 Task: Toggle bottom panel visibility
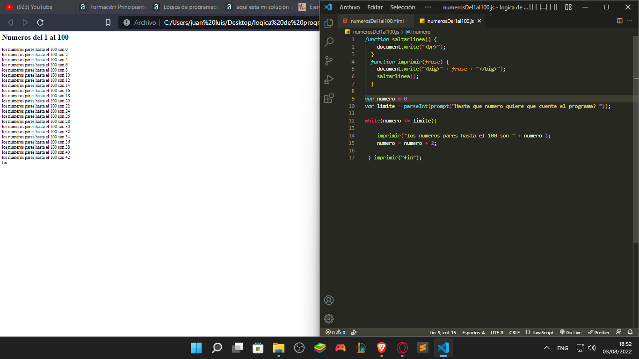point(543,7)
